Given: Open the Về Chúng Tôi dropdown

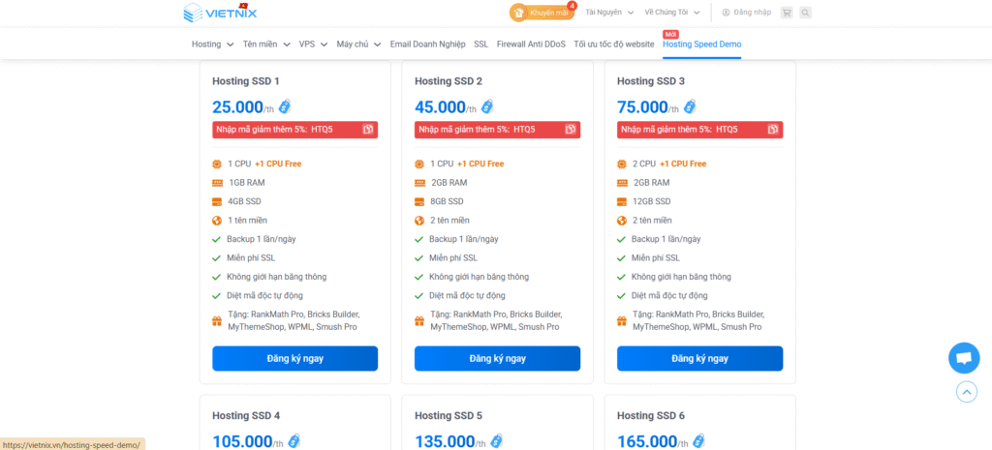Looking at the screenshot, I should pyautogui.click(x=672, y=13).
